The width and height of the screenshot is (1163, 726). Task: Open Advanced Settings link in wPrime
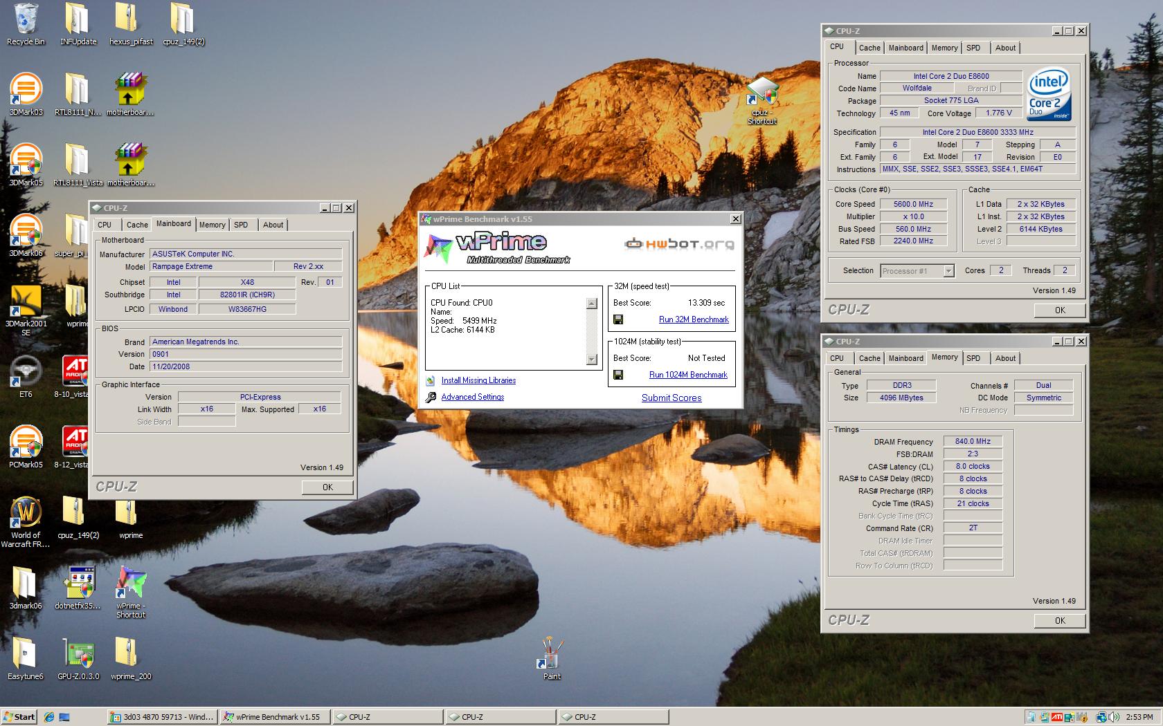click(473, 397)
